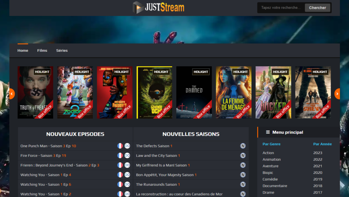The width and height of the screenshot is (349, 197).
Task: Advance the poster carousel with the right arrow
Action: pyautogui.click(x=337, y=93)
